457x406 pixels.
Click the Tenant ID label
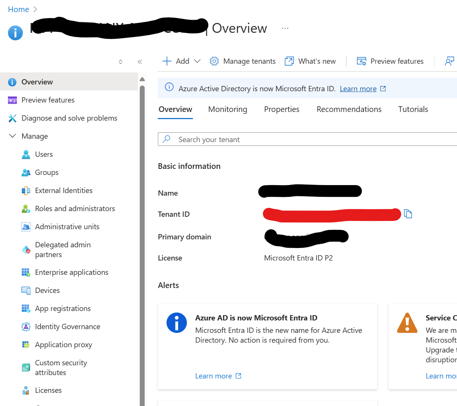[x=174, y=214]
